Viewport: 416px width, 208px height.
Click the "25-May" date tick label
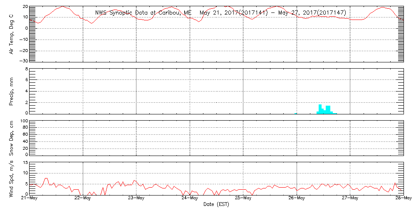coord(243,198)
